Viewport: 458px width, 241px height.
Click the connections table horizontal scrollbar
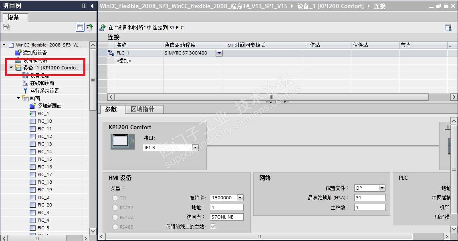click(272, 97)
